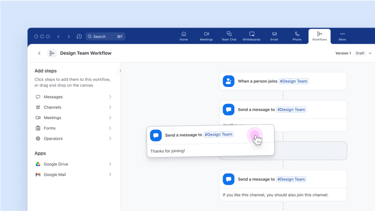Open the Home tab icon
This screenshot has width=375, height=211.
(184, 36)
